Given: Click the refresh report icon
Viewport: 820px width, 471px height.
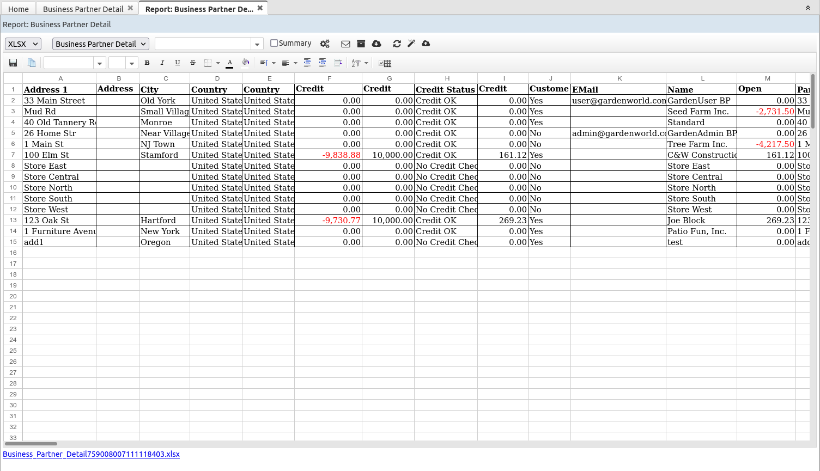Looking at the screenshot, I should coord(397,44).
